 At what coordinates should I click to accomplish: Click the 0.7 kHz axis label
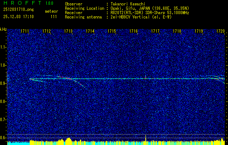tap(3, 120)
